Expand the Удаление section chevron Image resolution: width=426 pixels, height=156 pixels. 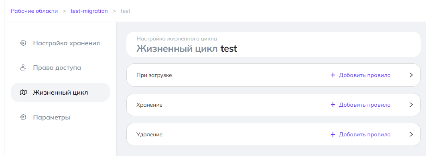point(411,134)
